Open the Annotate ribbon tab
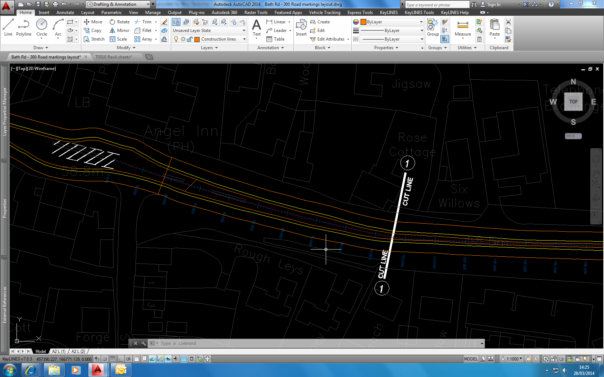Image resolution: width=604 pixels, height=377 pixels. click(x=65, y=13)
